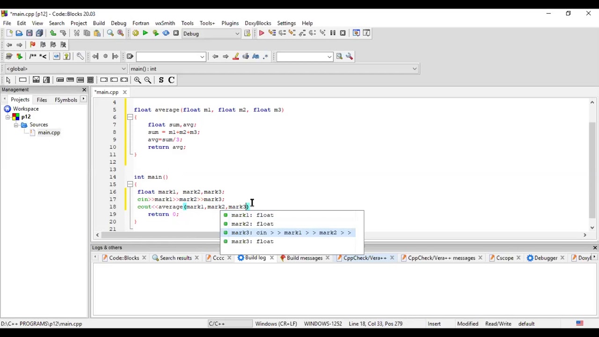
Task: Expand the incremental search text dropdown
Action: point(202,57)
